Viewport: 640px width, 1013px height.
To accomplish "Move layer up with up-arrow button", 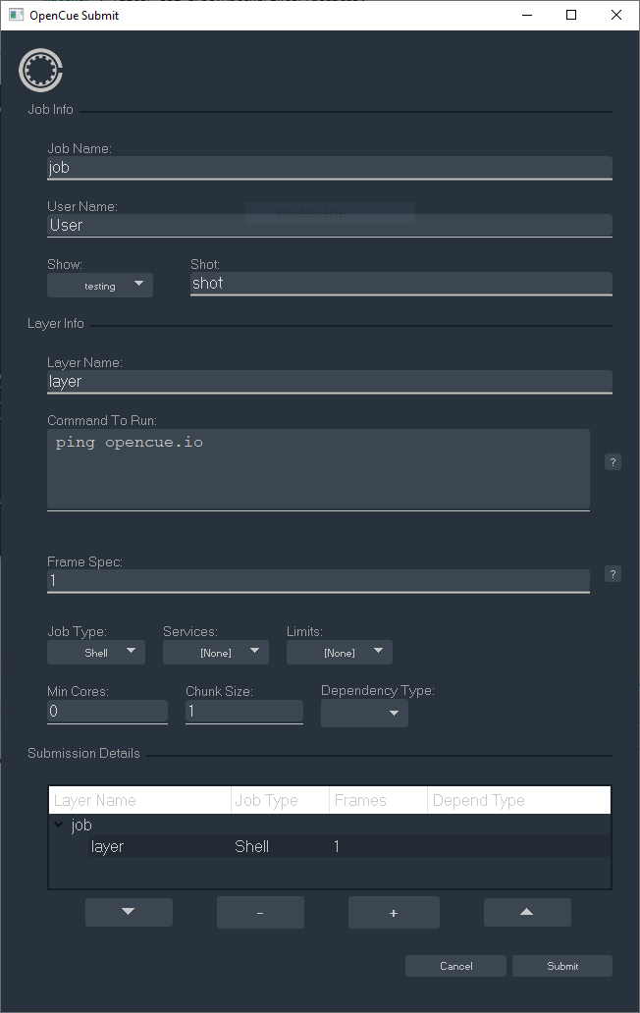I will click(527, 912).
